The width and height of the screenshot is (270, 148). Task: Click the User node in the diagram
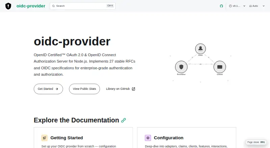[200, 49]
